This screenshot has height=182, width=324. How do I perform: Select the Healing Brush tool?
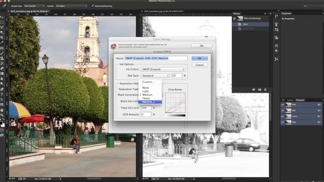click(x=2, y=48)
